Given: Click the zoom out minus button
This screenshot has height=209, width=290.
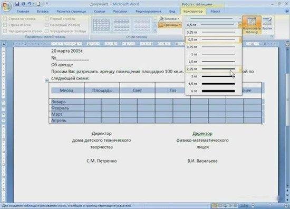Looking at the screenshot, I should tap(253, 205).
